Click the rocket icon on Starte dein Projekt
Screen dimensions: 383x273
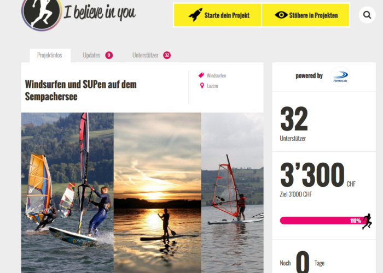tap(195, 15)
